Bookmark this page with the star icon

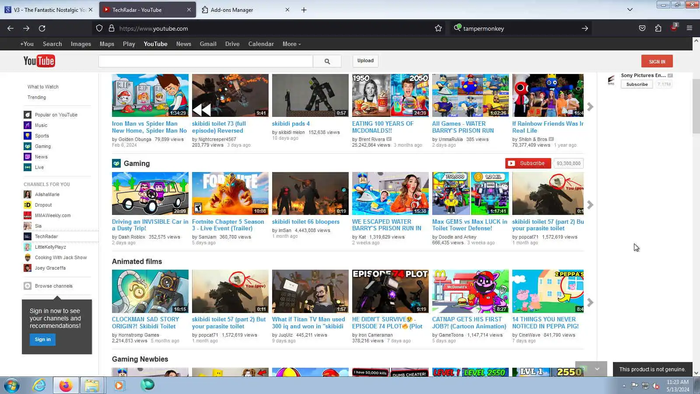(x=438, y=28)
